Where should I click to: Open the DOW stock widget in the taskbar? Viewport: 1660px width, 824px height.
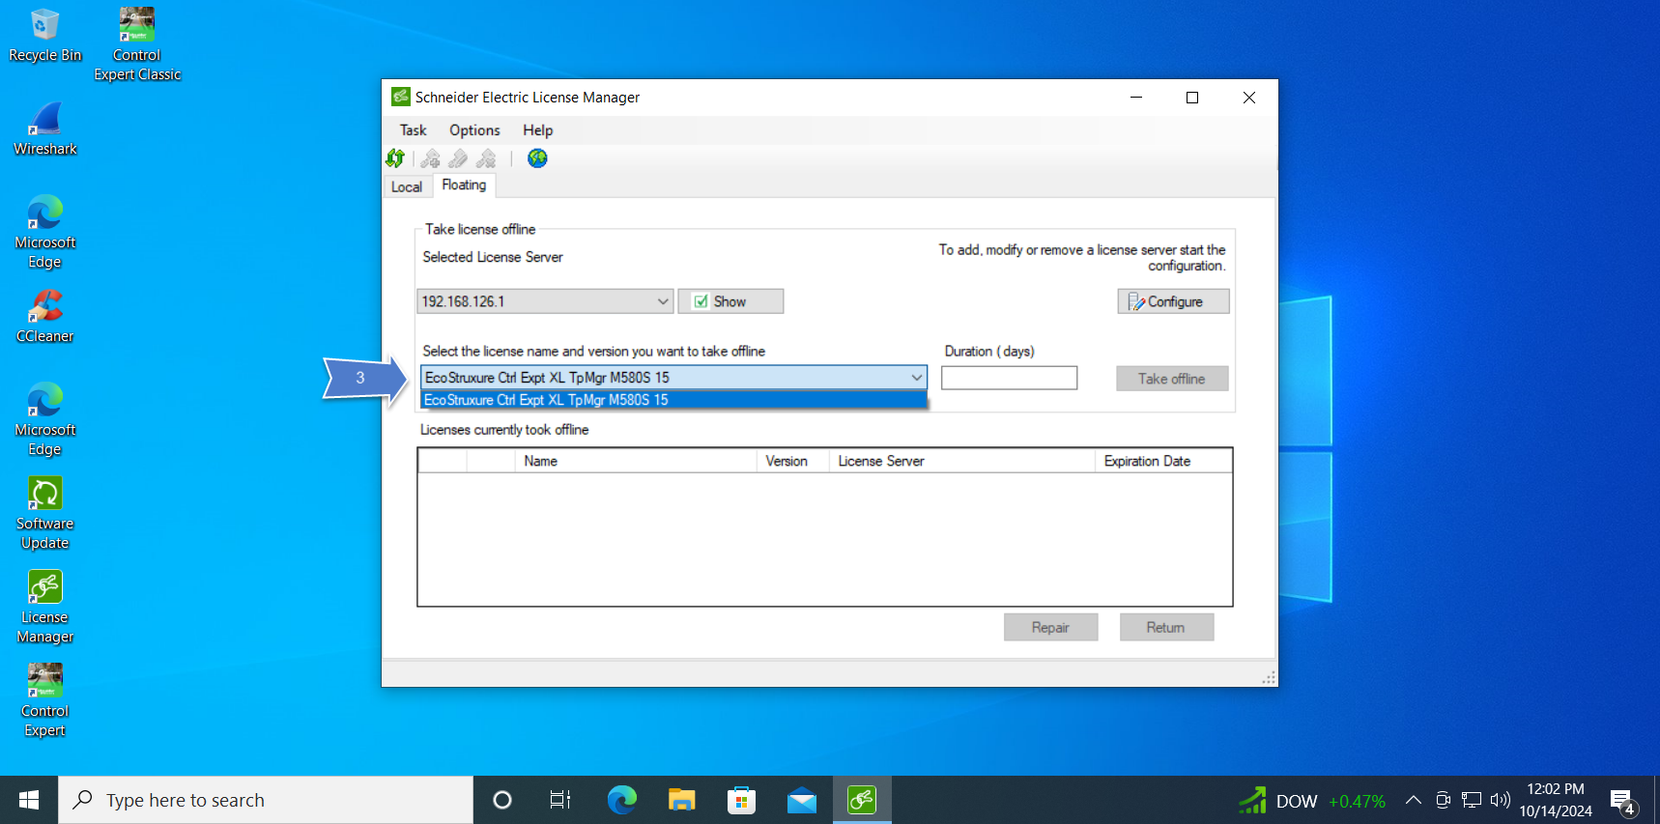click(x=1312, y=801)
